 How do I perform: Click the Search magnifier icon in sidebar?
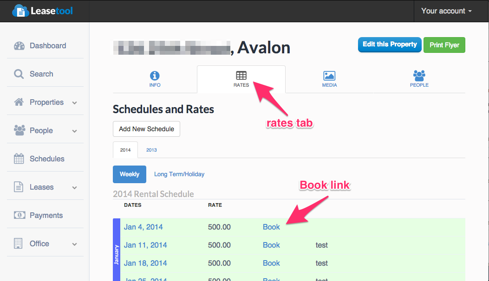pyautogui.click(x=19, y=74)
